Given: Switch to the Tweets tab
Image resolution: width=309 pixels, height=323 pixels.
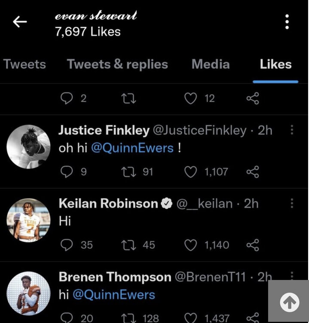Looking at the screenshot, I should (x=24, y=65).
